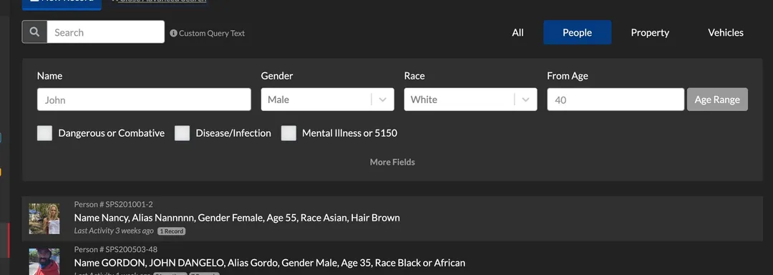Screen dimensions: 773x275
Task: Click the Custom Query Text info icon
Action: [x=173, y=33]
